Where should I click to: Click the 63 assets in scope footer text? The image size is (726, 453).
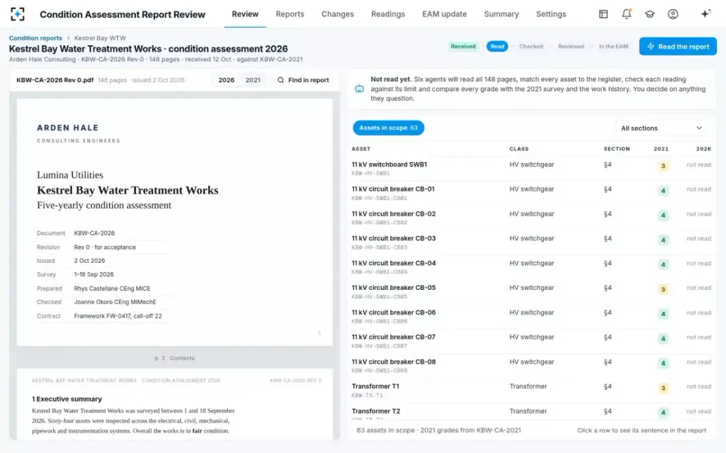tap(439, 430)
